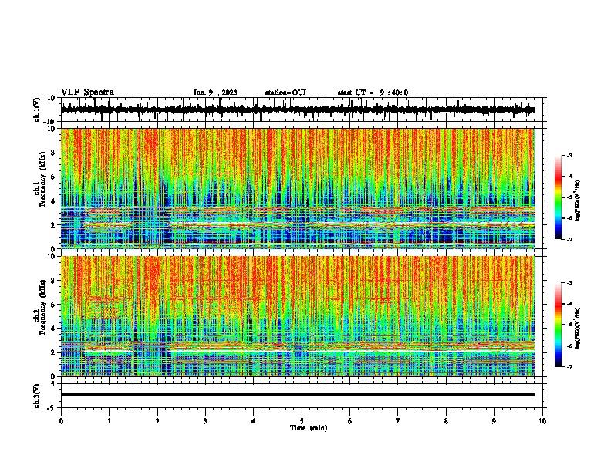Click time axis tick label "5"
611x472 pixels.
pos(302,421)
